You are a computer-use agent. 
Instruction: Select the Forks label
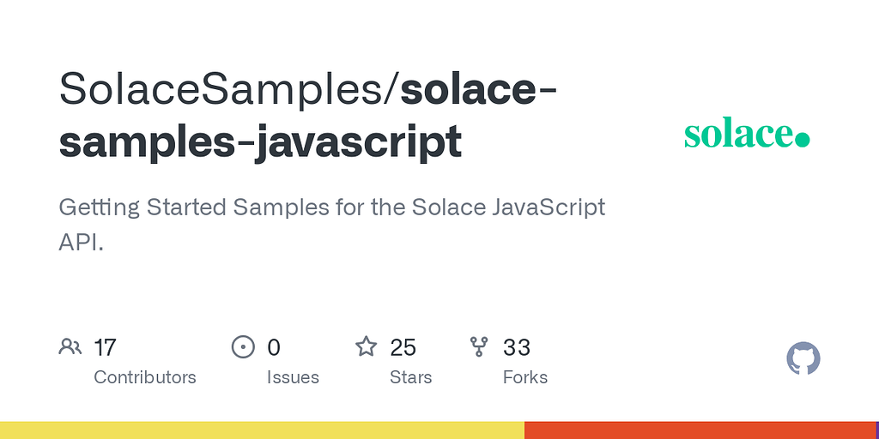point(525,377)
